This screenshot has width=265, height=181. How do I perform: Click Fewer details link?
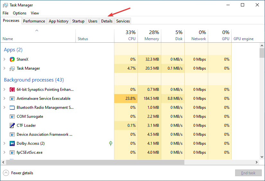pos(22,173)
